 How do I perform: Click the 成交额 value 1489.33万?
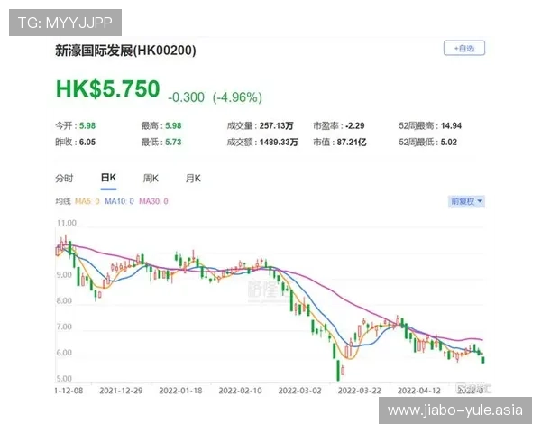coord(279,142)
